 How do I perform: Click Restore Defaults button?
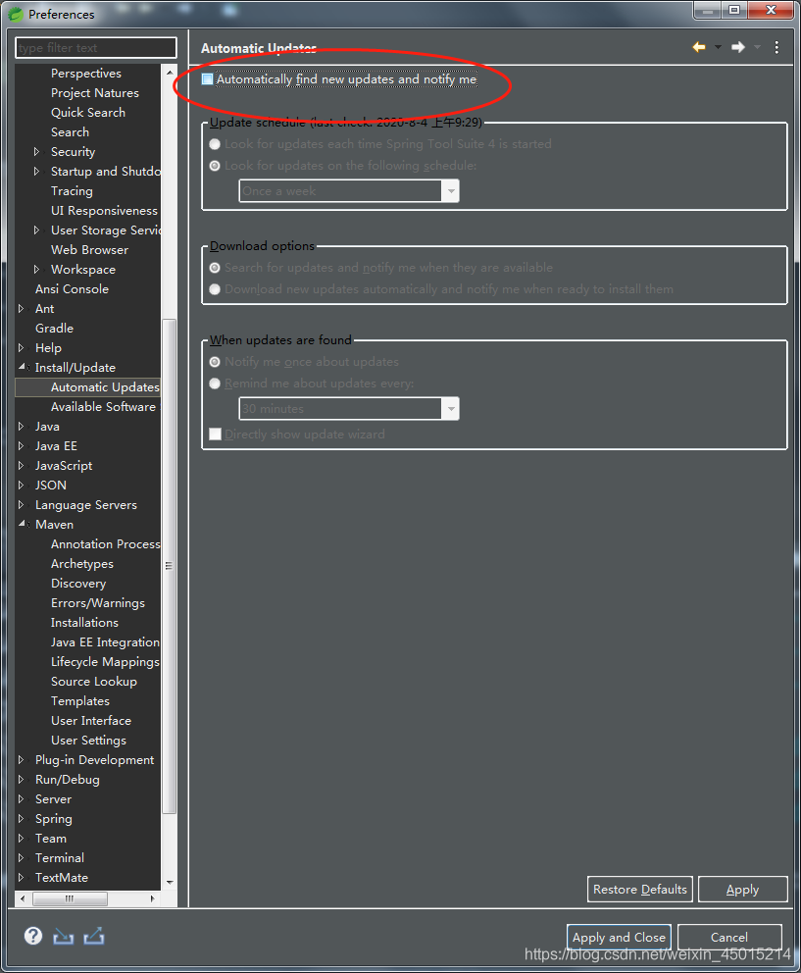[639, 890]
